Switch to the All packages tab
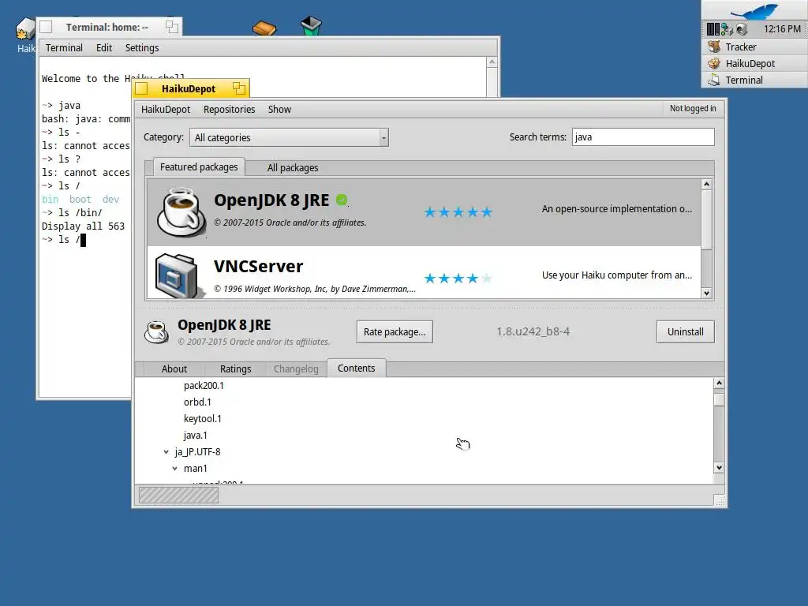Screen dimensions: 808x606 (x=293, y=168)
